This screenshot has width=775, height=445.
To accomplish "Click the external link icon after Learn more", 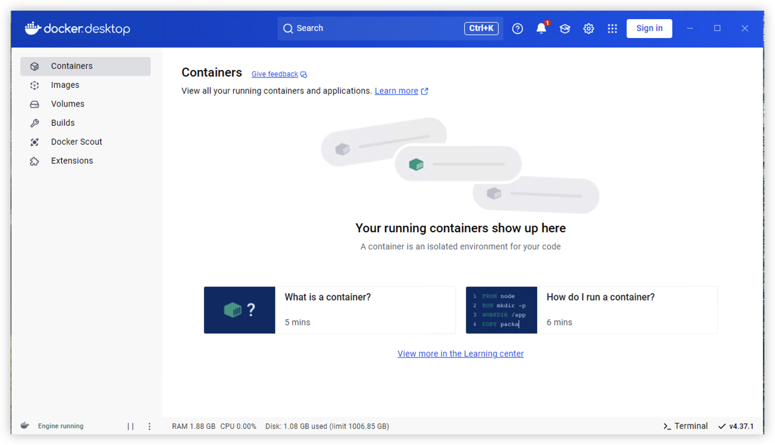I will point(424,91).
